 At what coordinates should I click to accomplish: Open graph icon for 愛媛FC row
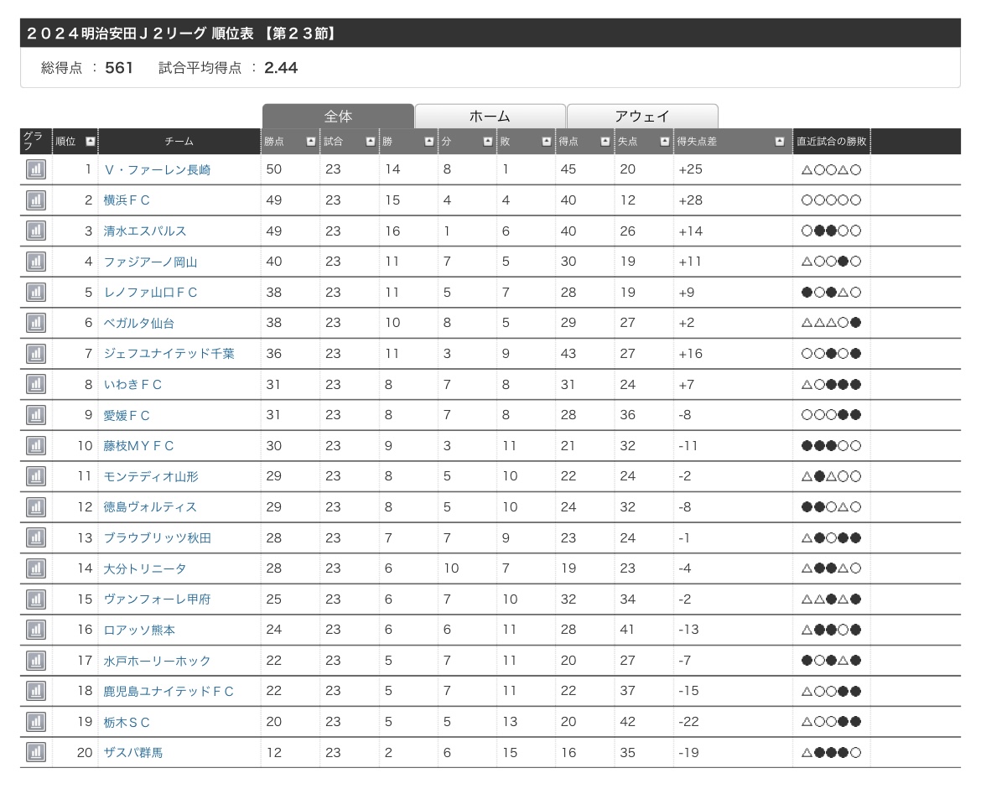36,415
